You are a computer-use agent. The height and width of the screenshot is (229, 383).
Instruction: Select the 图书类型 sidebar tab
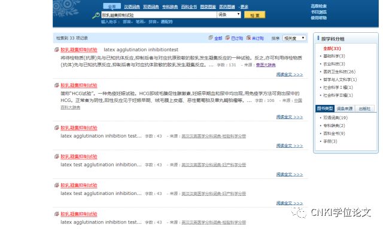(x=324, y=109)
